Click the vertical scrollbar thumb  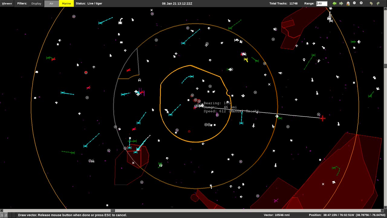pos(385,66)
